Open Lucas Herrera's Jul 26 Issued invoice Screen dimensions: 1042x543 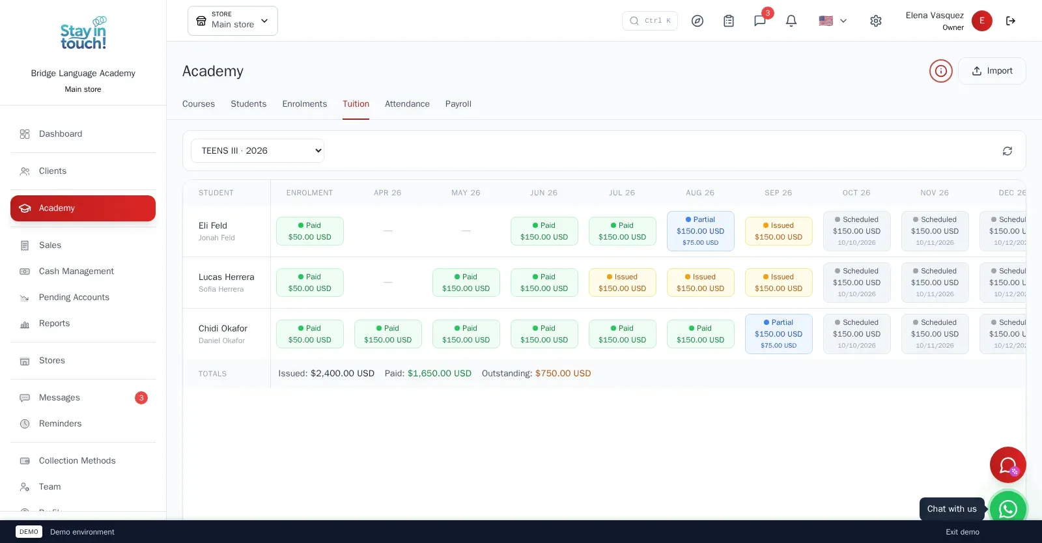[623, 283]
